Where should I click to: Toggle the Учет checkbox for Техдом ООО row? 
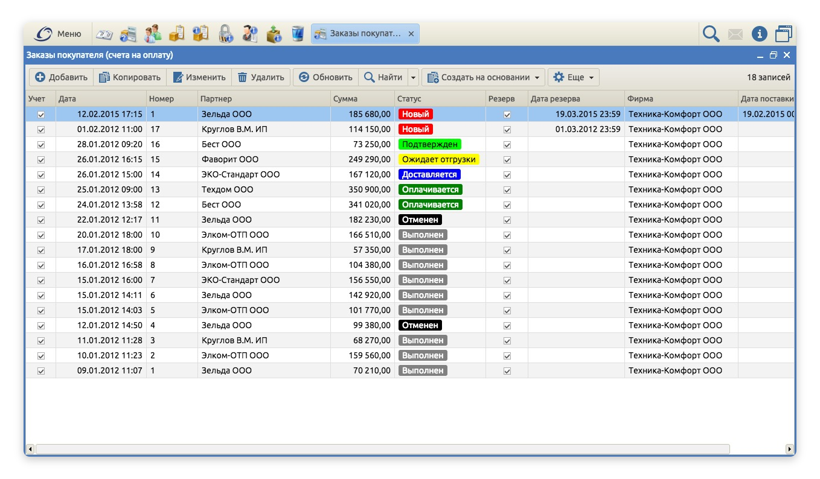(x=41, y=190)
